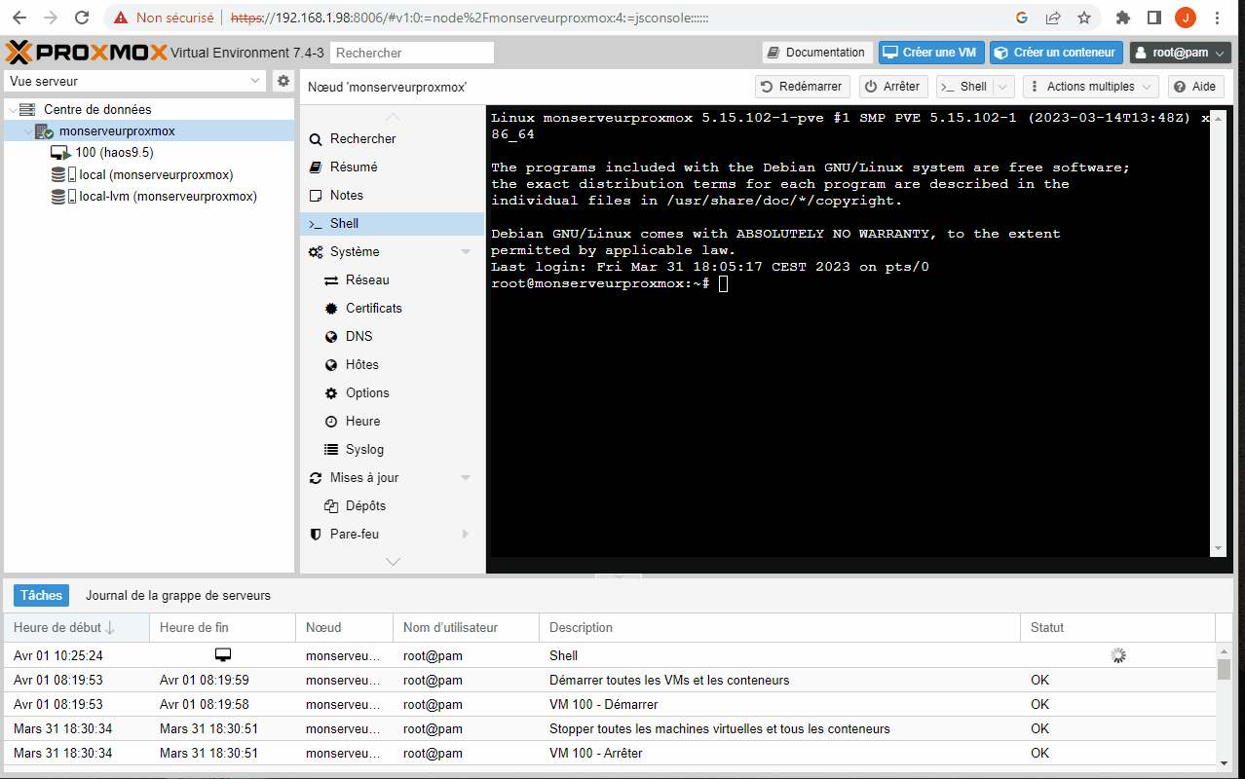Click the Proxmox logo
Screen dimensions: 1245x779
click(87, 53)
